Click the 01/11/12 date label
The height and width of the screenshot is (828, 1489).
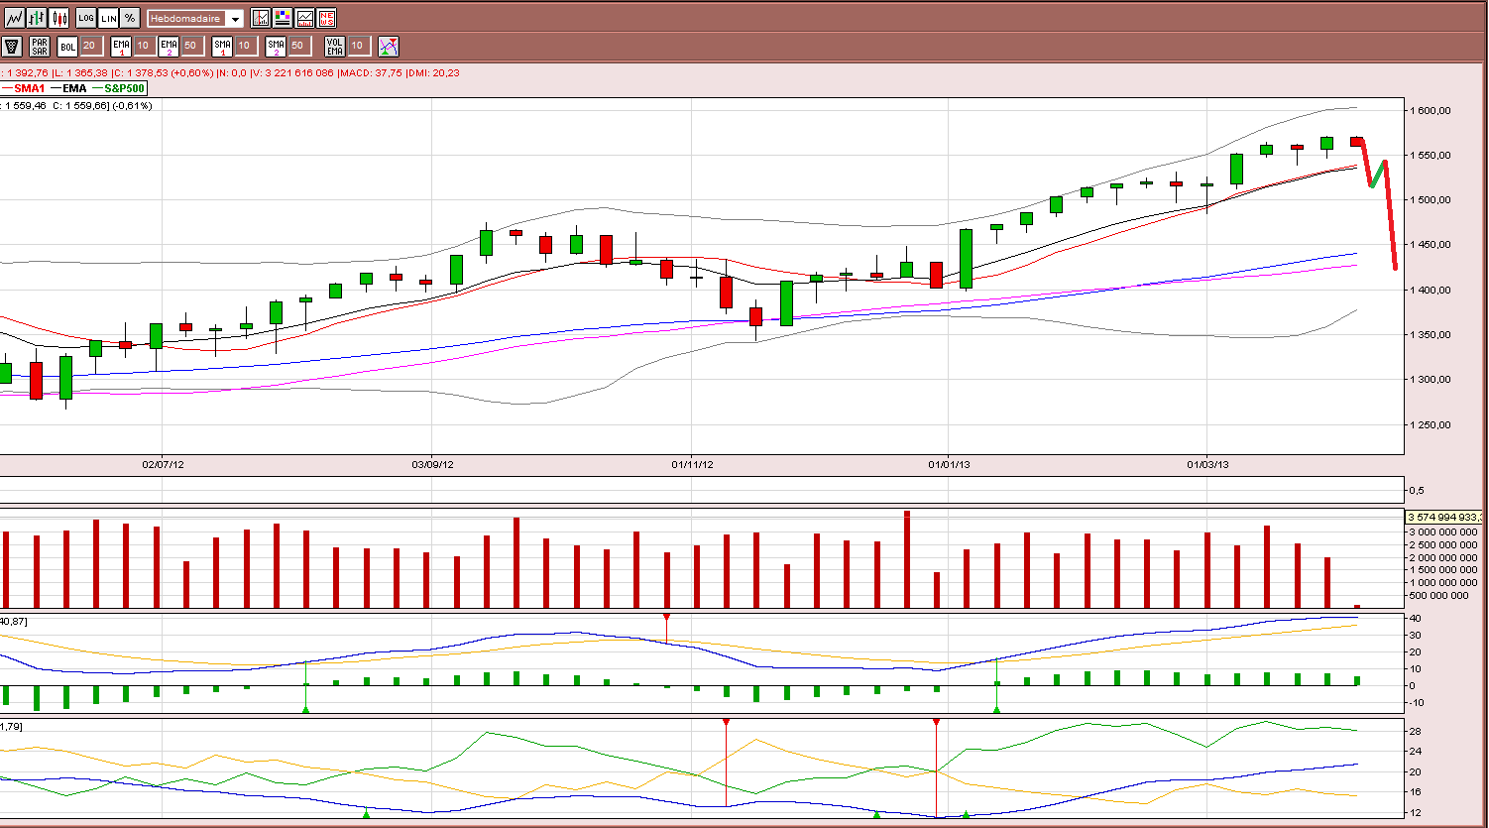coord(692,464)
